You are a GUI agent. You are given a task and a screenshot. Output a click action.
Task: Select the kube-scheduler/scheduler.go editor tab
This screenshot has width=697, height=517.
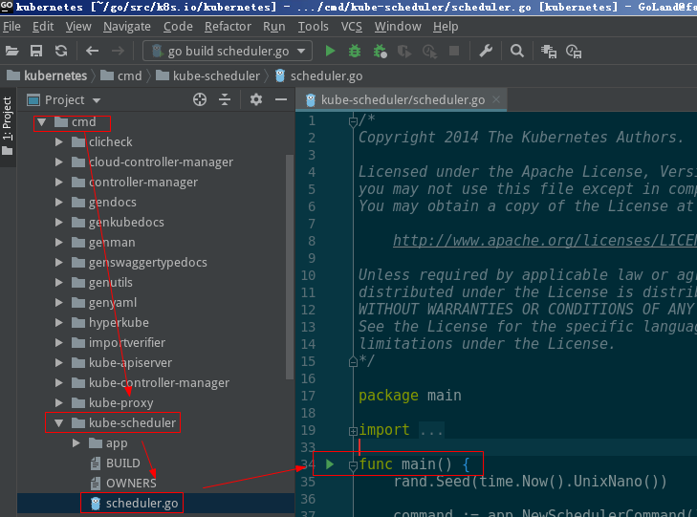point(403,100)
